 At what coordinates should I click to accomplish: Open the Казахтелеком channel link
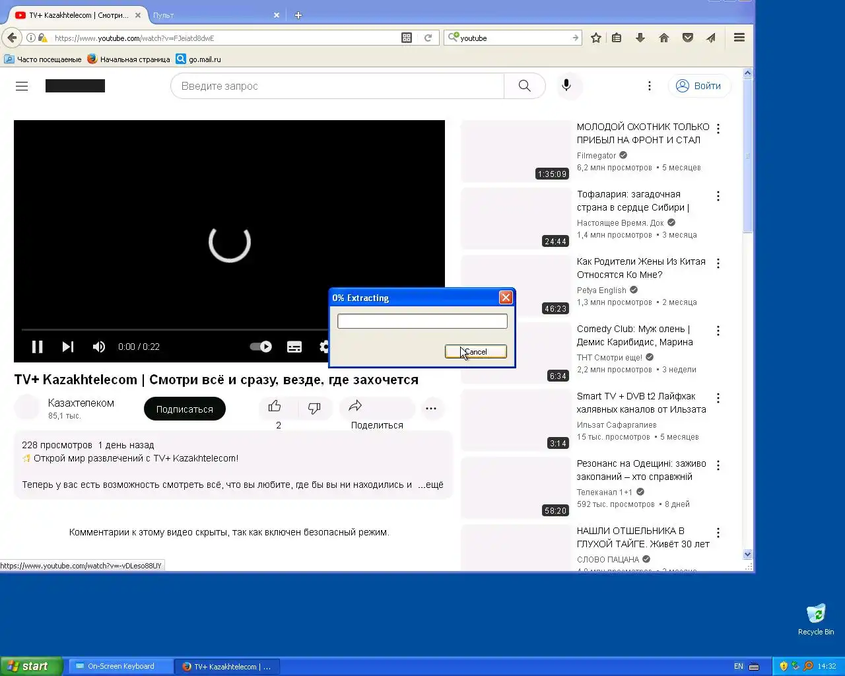coord(81,403)
